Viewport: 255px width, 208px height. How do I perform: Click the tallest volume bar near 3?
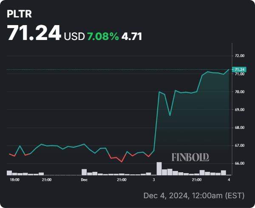coord(159,168)
